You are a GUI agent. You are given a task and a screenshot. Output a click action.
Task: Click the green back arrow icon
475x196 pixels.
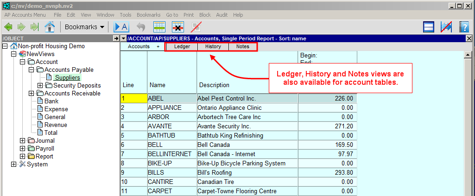pyautogui.click(x=8, y=27)
